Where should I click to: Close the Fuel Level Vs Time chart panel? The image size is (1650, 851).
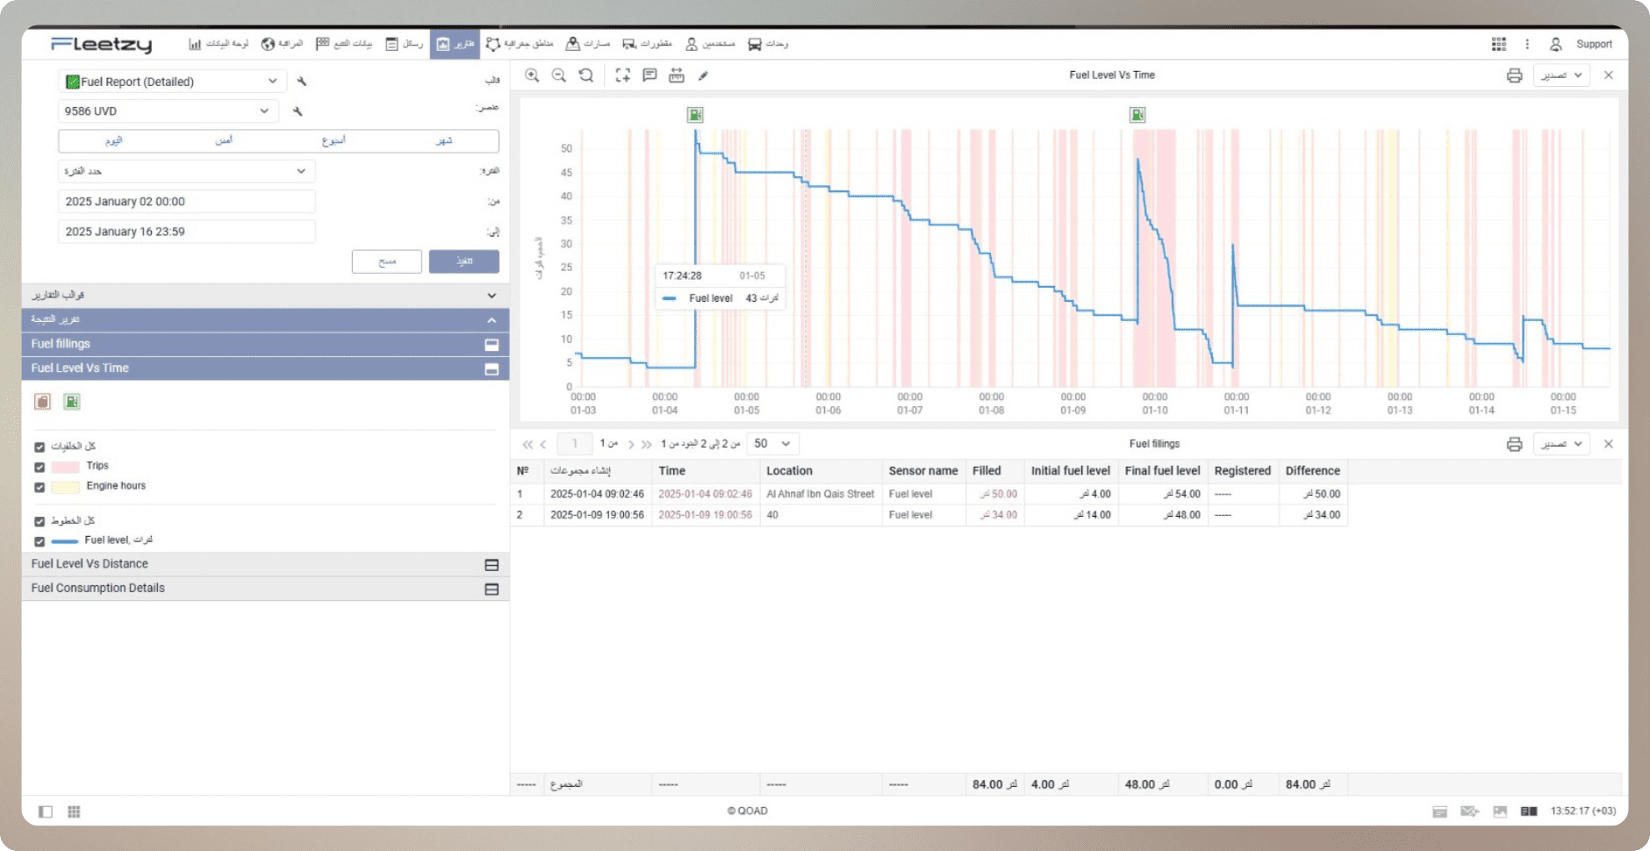point(1609,75)
